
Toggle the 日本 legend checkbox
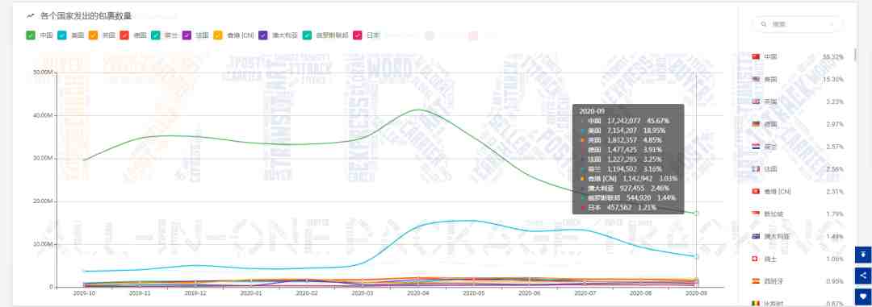(x=358, y=35)
